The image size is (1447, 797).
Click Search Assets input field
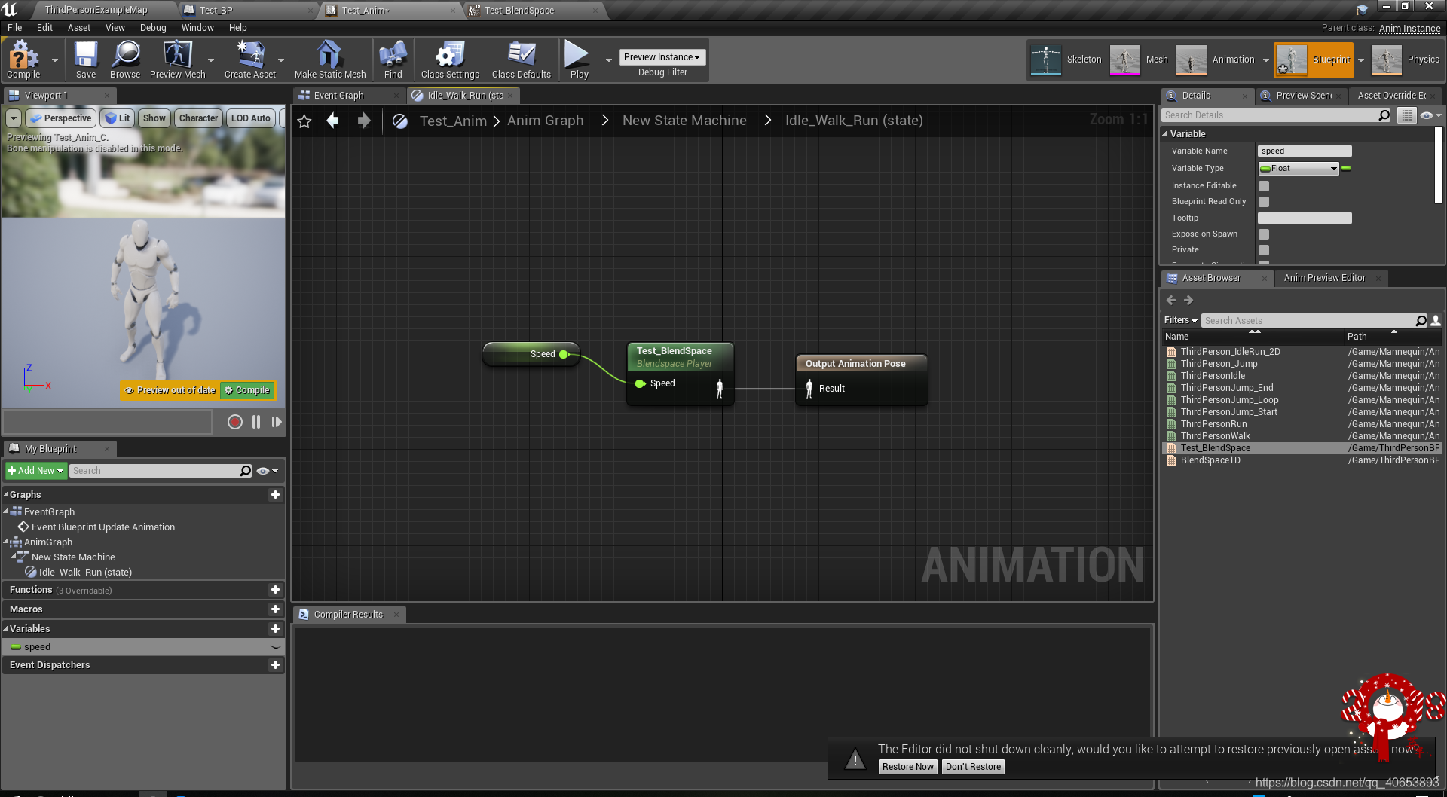click(1308, 321)
